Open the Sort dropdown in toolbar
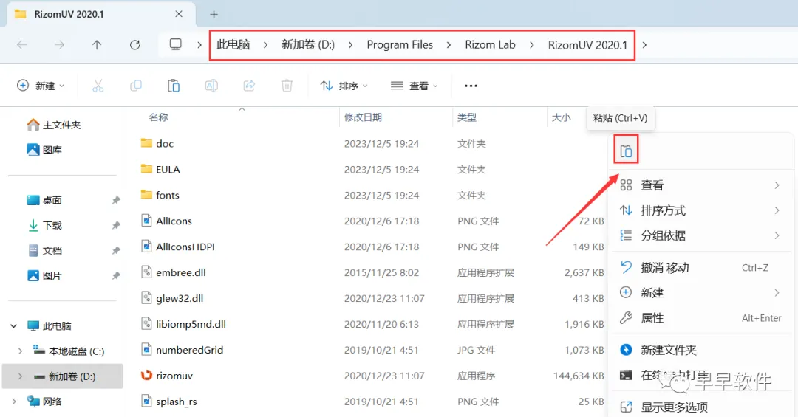Viewport: 798px width, 417px height. pos(344,86)
